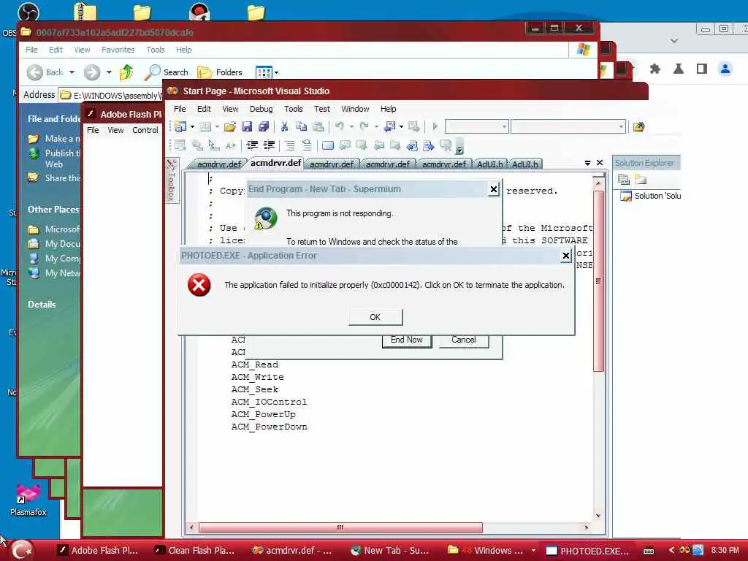
Task: Click the Decrease Indent icon
Action: click(252, 145)
